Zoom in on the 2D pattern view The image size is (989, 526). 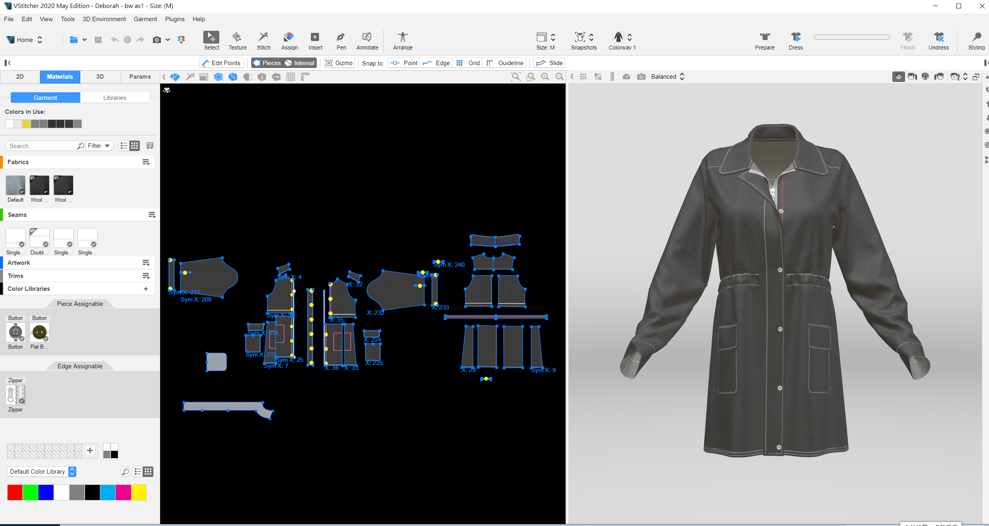[x=545, y=77]
